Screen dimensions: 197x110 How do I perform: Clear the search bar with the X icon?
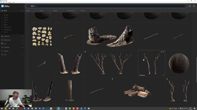click(x=185, y=6)
